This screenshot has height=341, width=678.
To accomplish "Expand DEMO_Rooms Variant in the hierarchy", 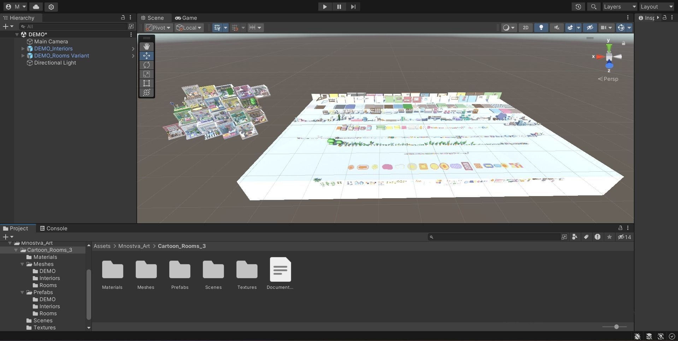I will point(23,56).
